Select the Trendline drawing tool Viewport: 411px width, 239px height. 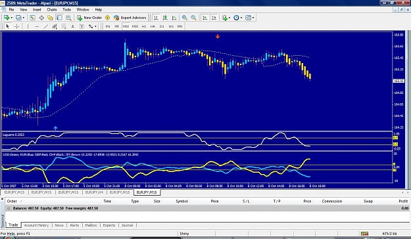click(45, 26)
